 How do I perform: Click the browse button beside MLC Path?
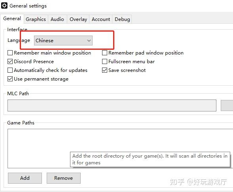(x=227, y=105)
